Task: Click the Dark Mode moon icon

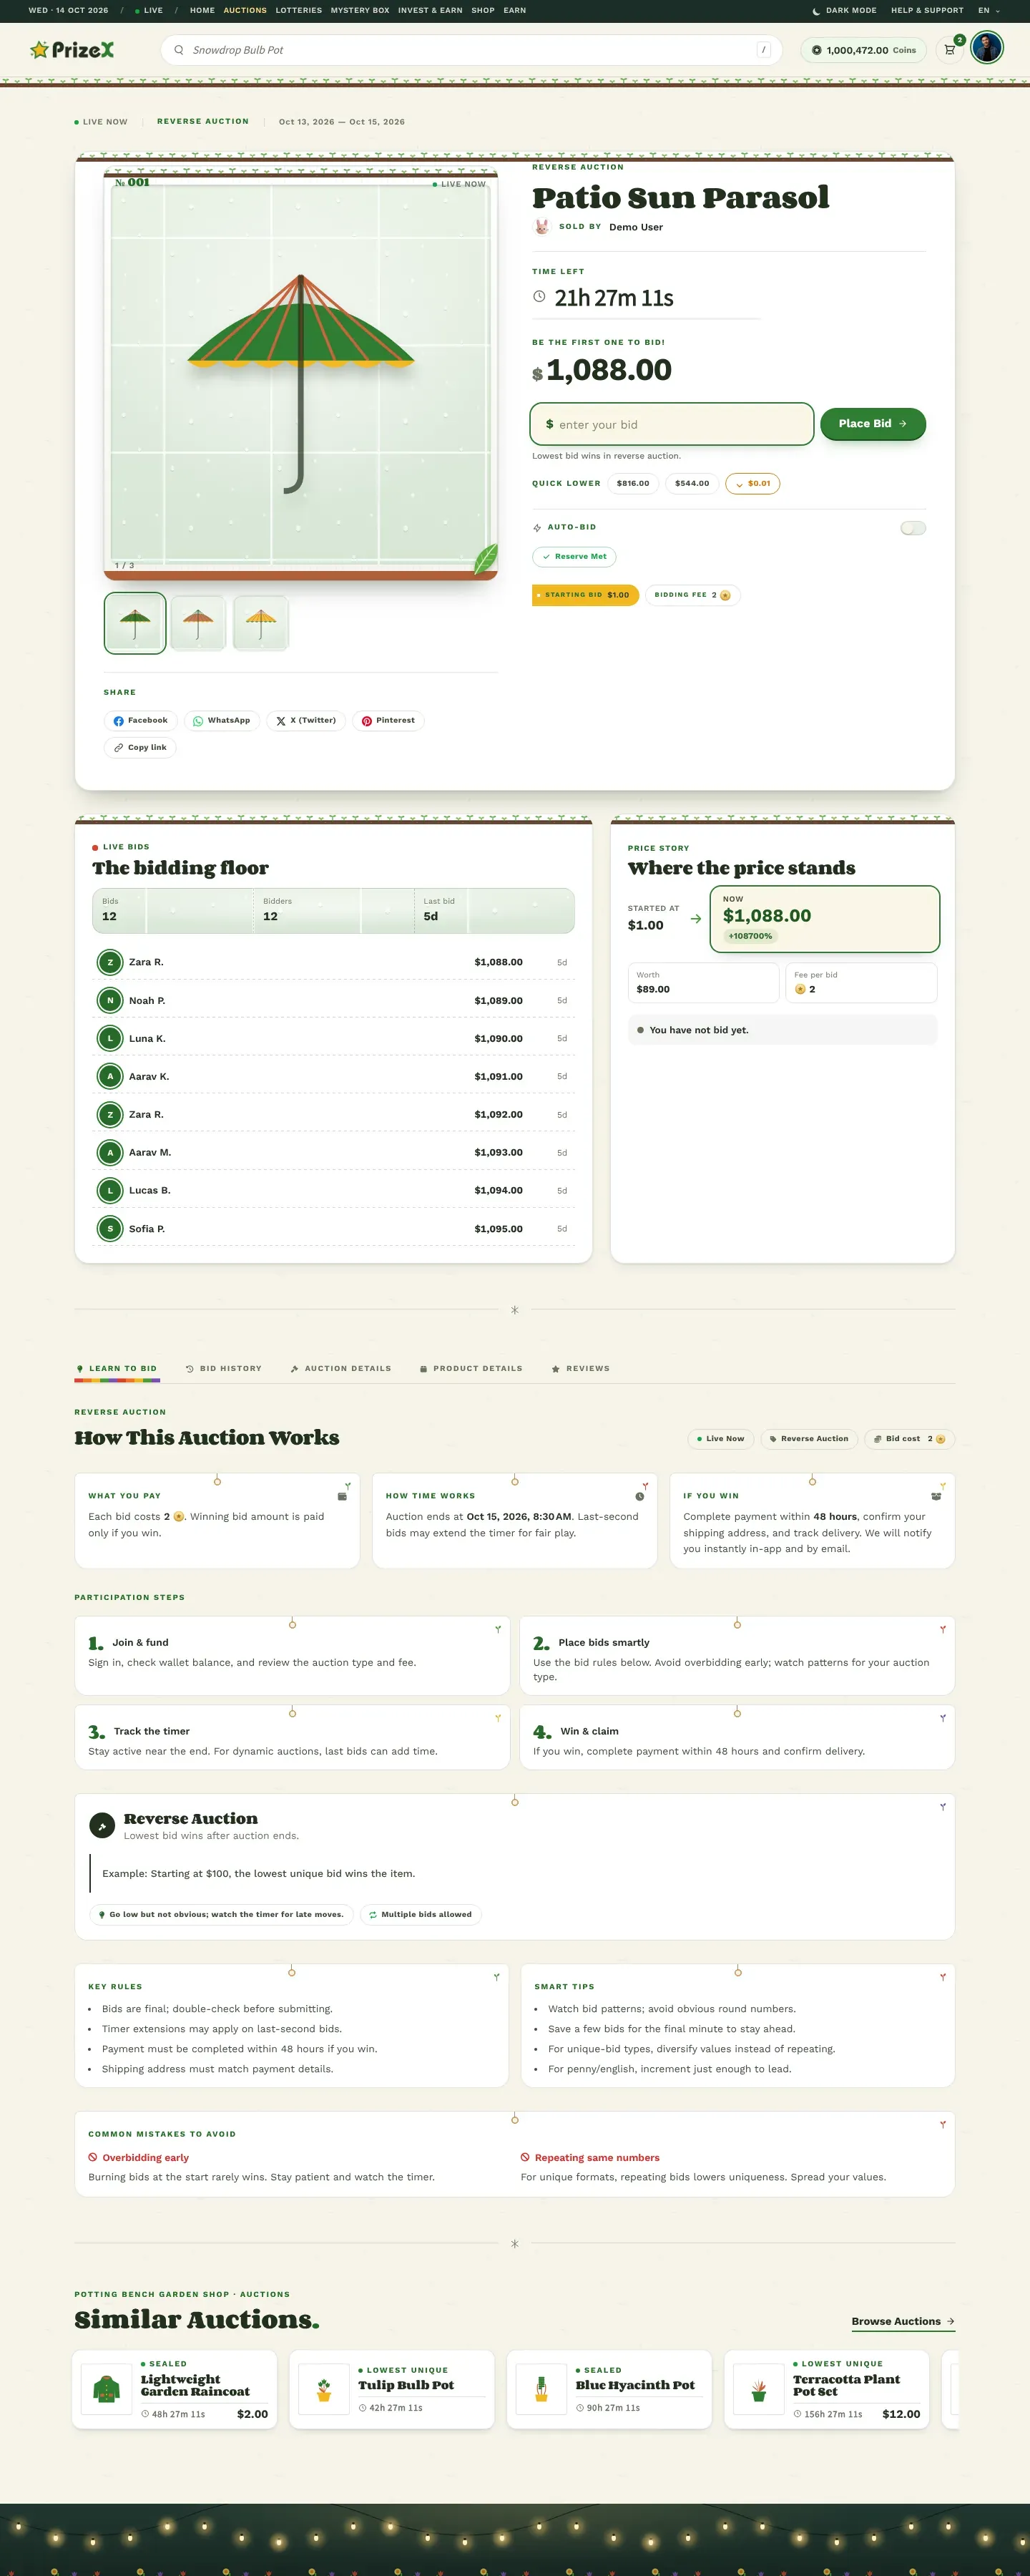Action: (816, 11)
